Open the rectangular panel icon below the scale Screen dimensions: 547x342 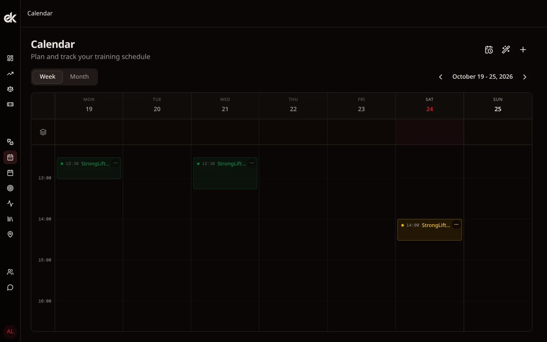click(x=10, y=104)
